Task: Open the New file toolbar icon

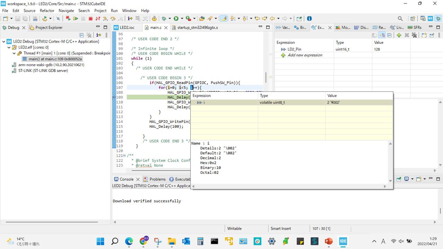Action: point(6,18)
